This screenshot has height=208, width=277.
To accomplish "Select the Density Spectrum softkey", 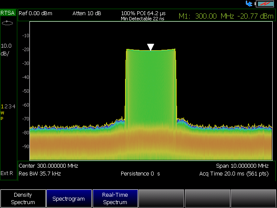I will 23,198.
